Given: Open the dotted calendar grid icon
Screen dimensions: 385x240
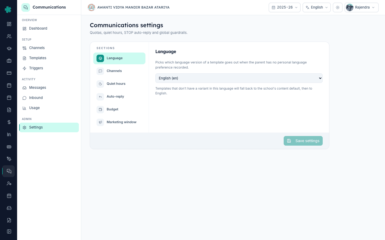Looking at the screenshot, I should pyautogui.click(x=9, y=196).
